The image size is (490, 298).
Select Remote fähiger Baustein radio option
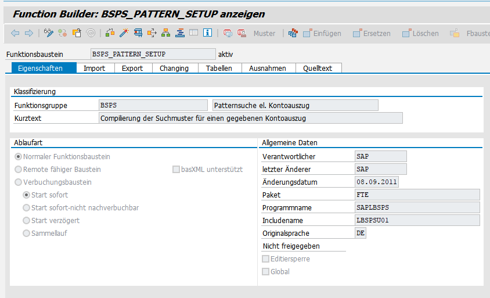point(19,170)
